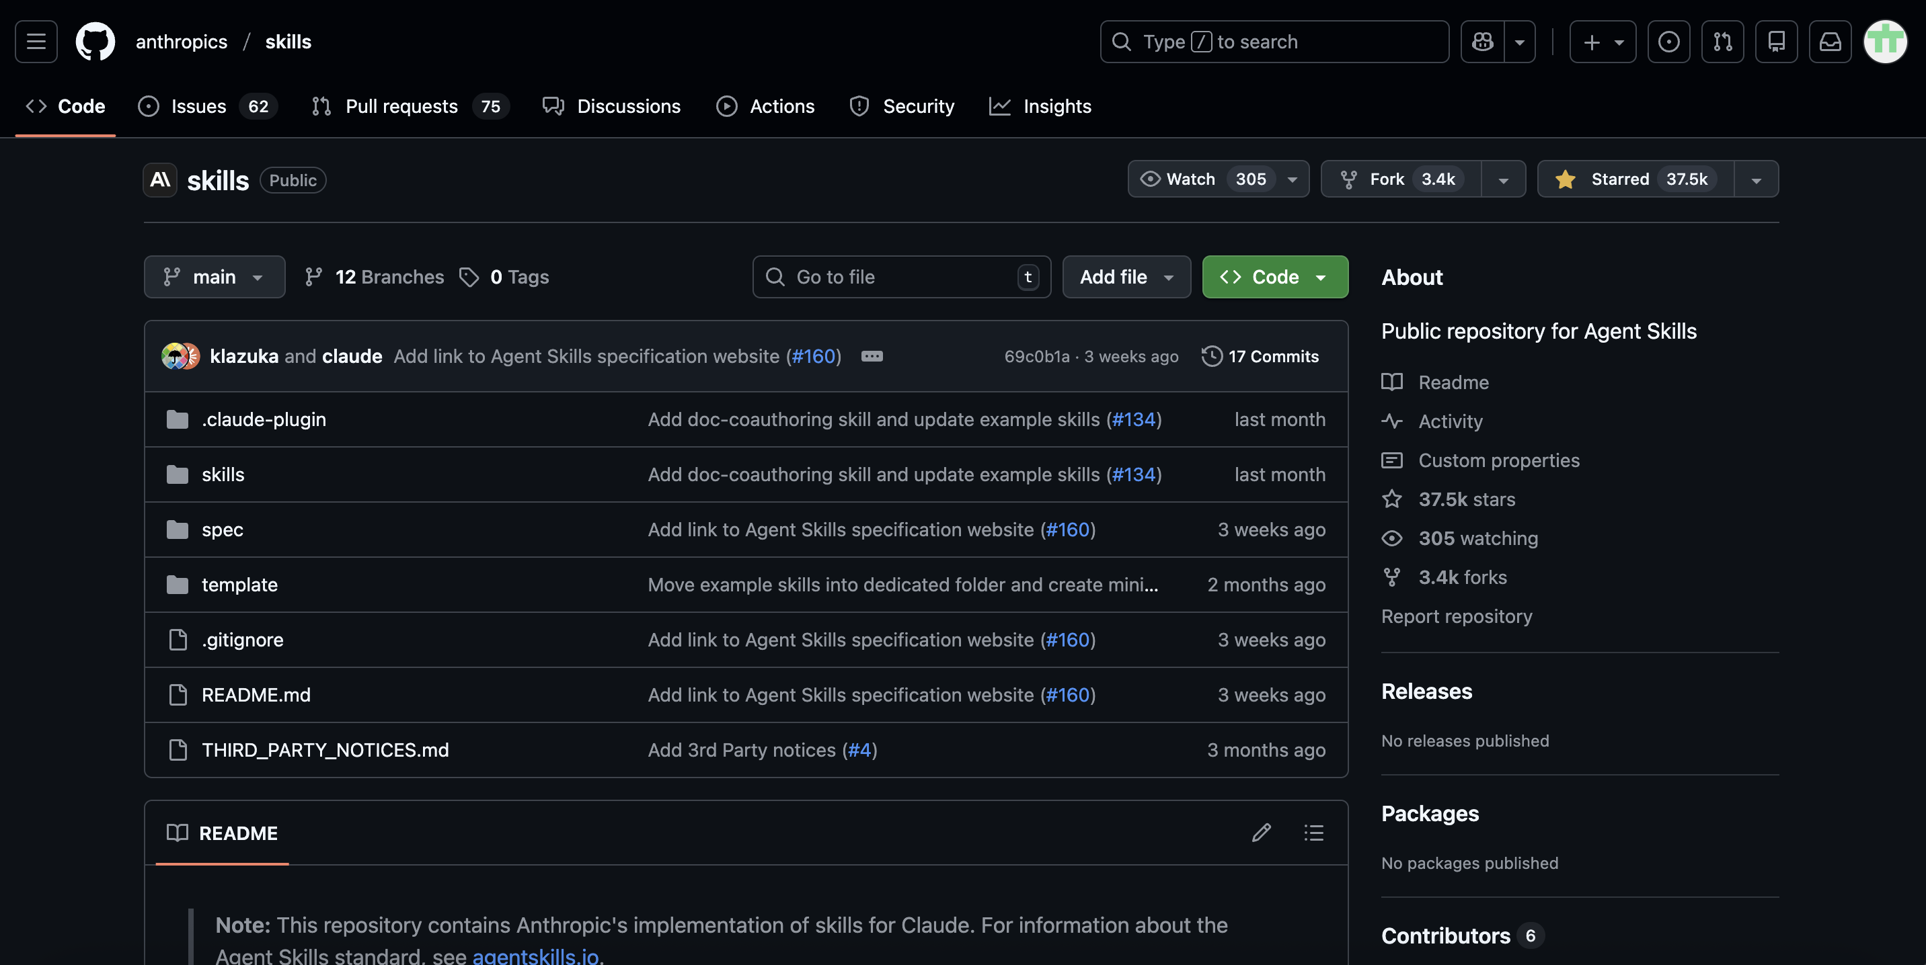
Task: Open the README outline list icon
Action: (1313, 833)
